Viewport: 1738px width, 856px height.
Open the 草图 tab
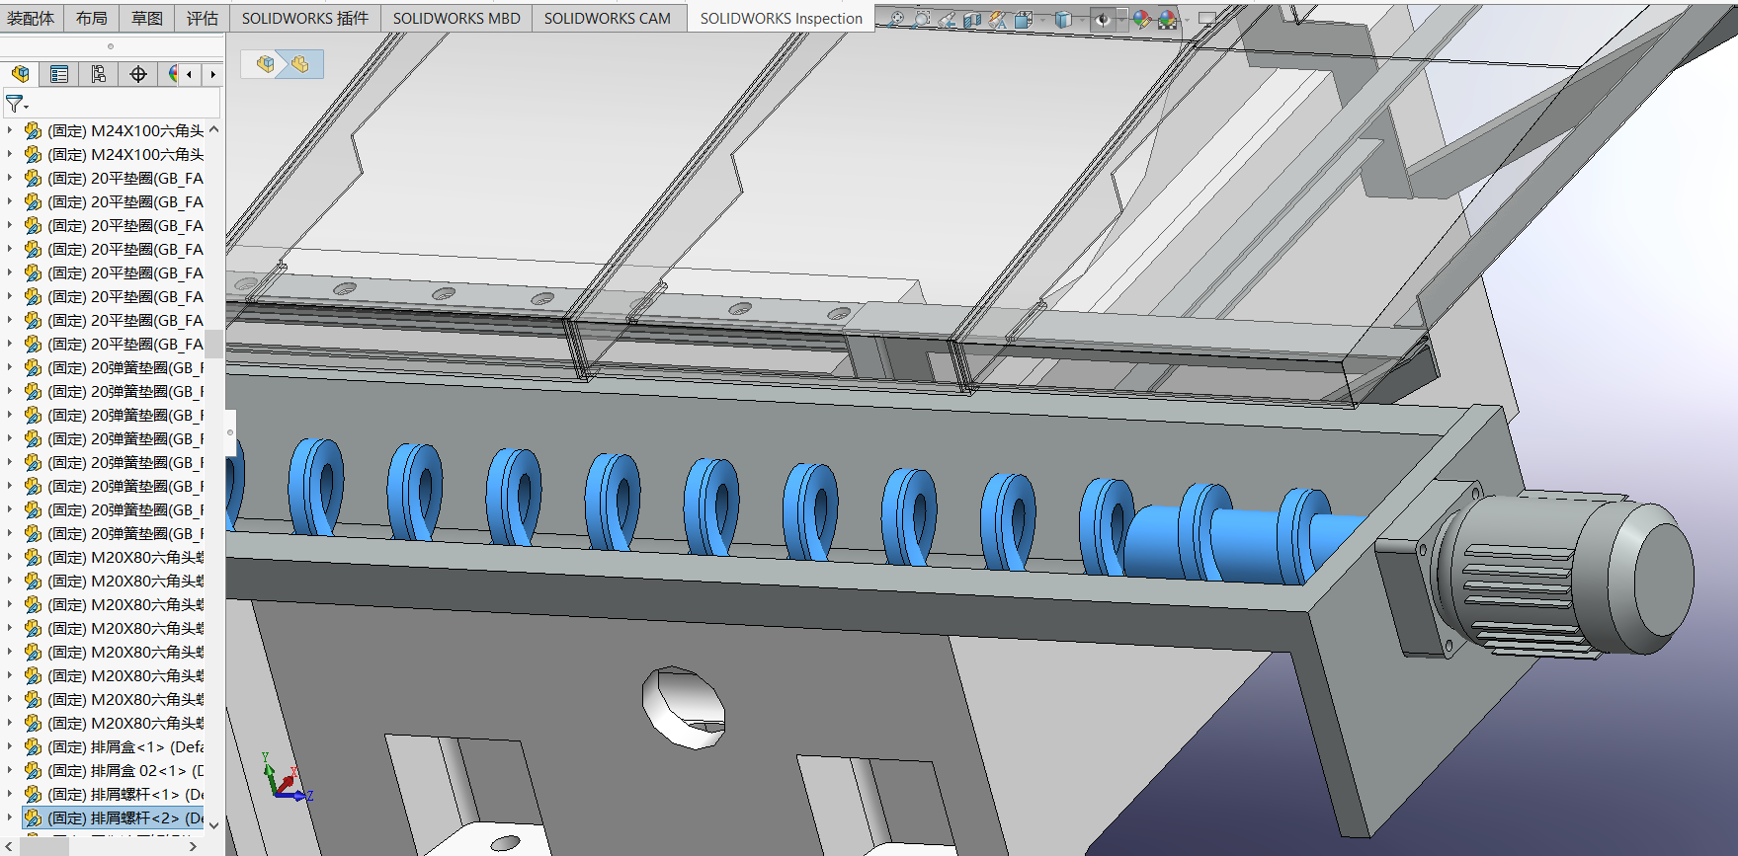coord(147,18)
